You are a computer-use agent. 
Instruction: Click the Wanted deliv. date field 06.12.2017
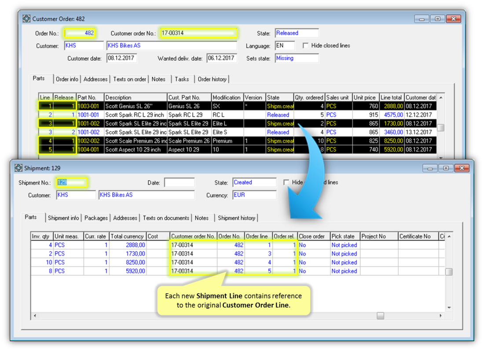click(x=222, y=58)
